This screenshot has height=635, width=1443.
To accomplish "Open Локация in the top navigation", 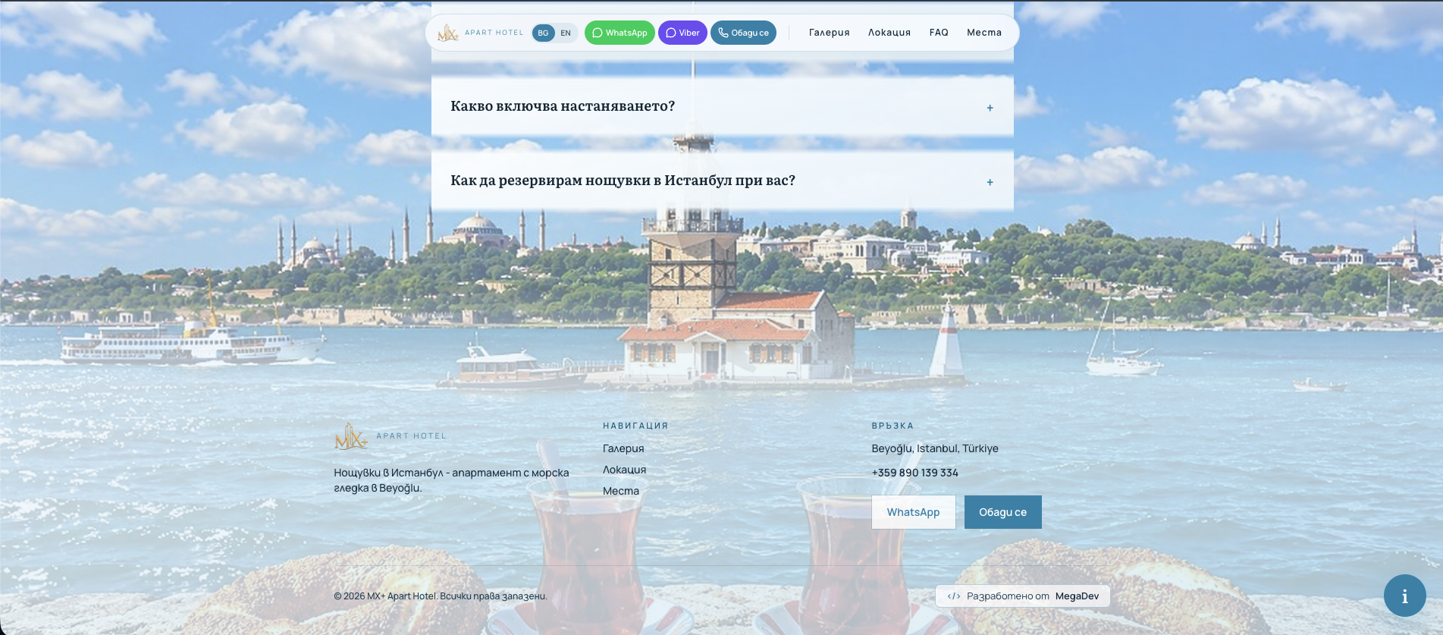I will pos(889,33).
